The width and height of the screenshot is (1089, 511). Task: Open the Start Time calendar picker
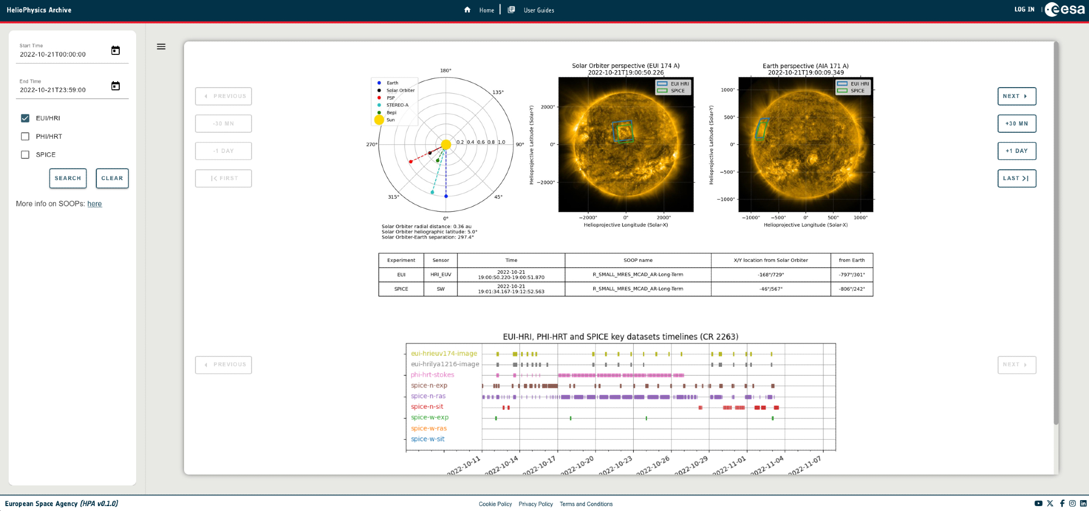point(115,51)
